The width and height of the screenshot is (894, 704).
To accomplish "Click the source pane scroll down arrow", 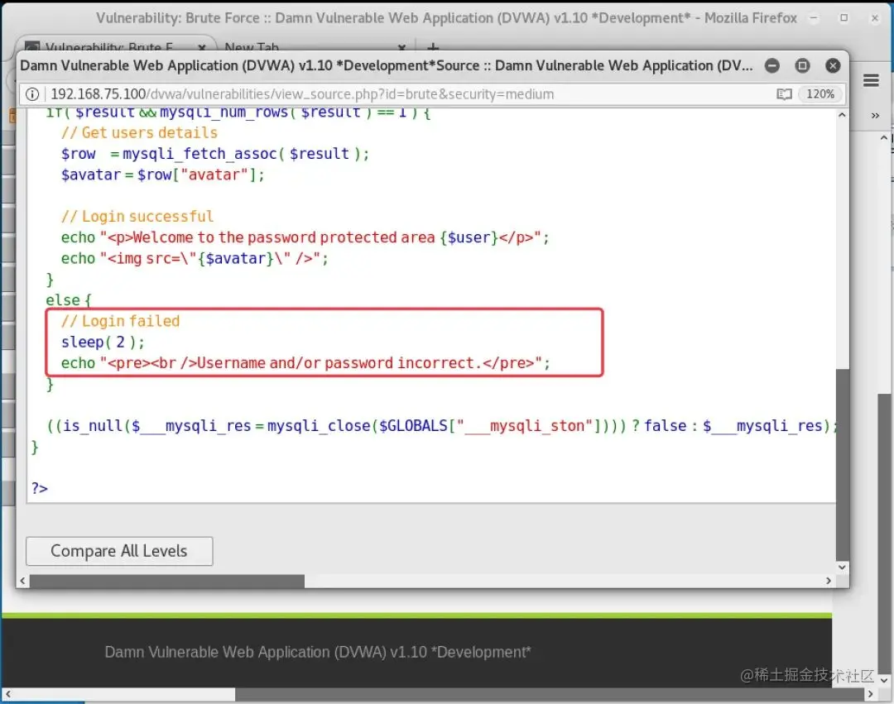I will [x=842, y=568].
